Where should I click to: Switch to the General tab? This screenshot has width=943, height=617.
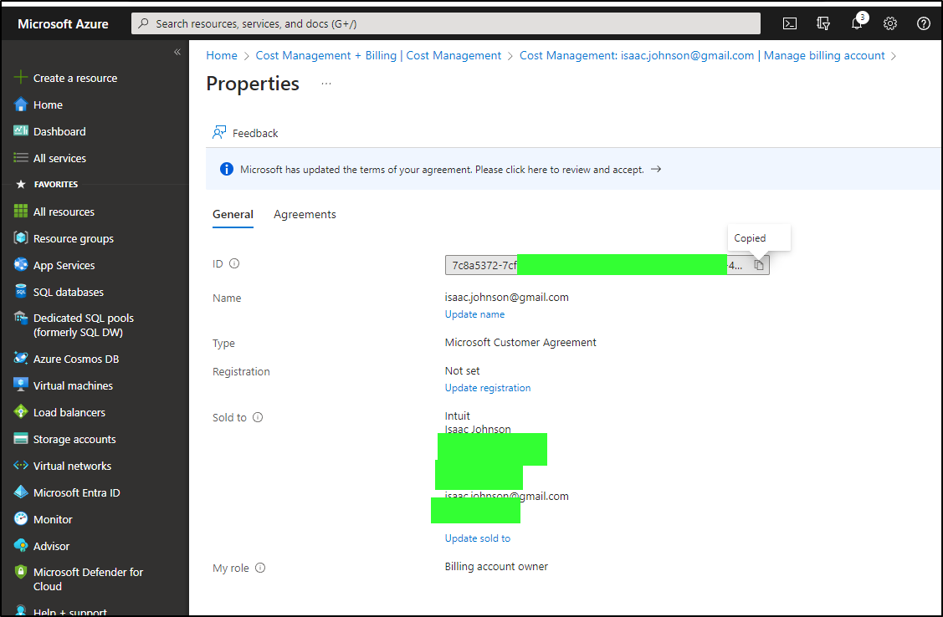233,215
